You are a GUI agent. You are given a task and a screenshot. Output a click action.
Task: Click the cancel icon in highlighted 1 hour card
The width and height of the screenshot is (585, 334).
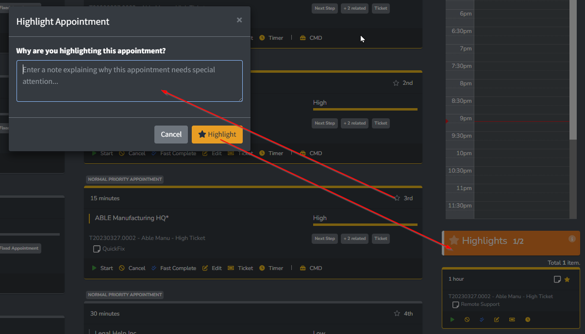click(467, 319)
